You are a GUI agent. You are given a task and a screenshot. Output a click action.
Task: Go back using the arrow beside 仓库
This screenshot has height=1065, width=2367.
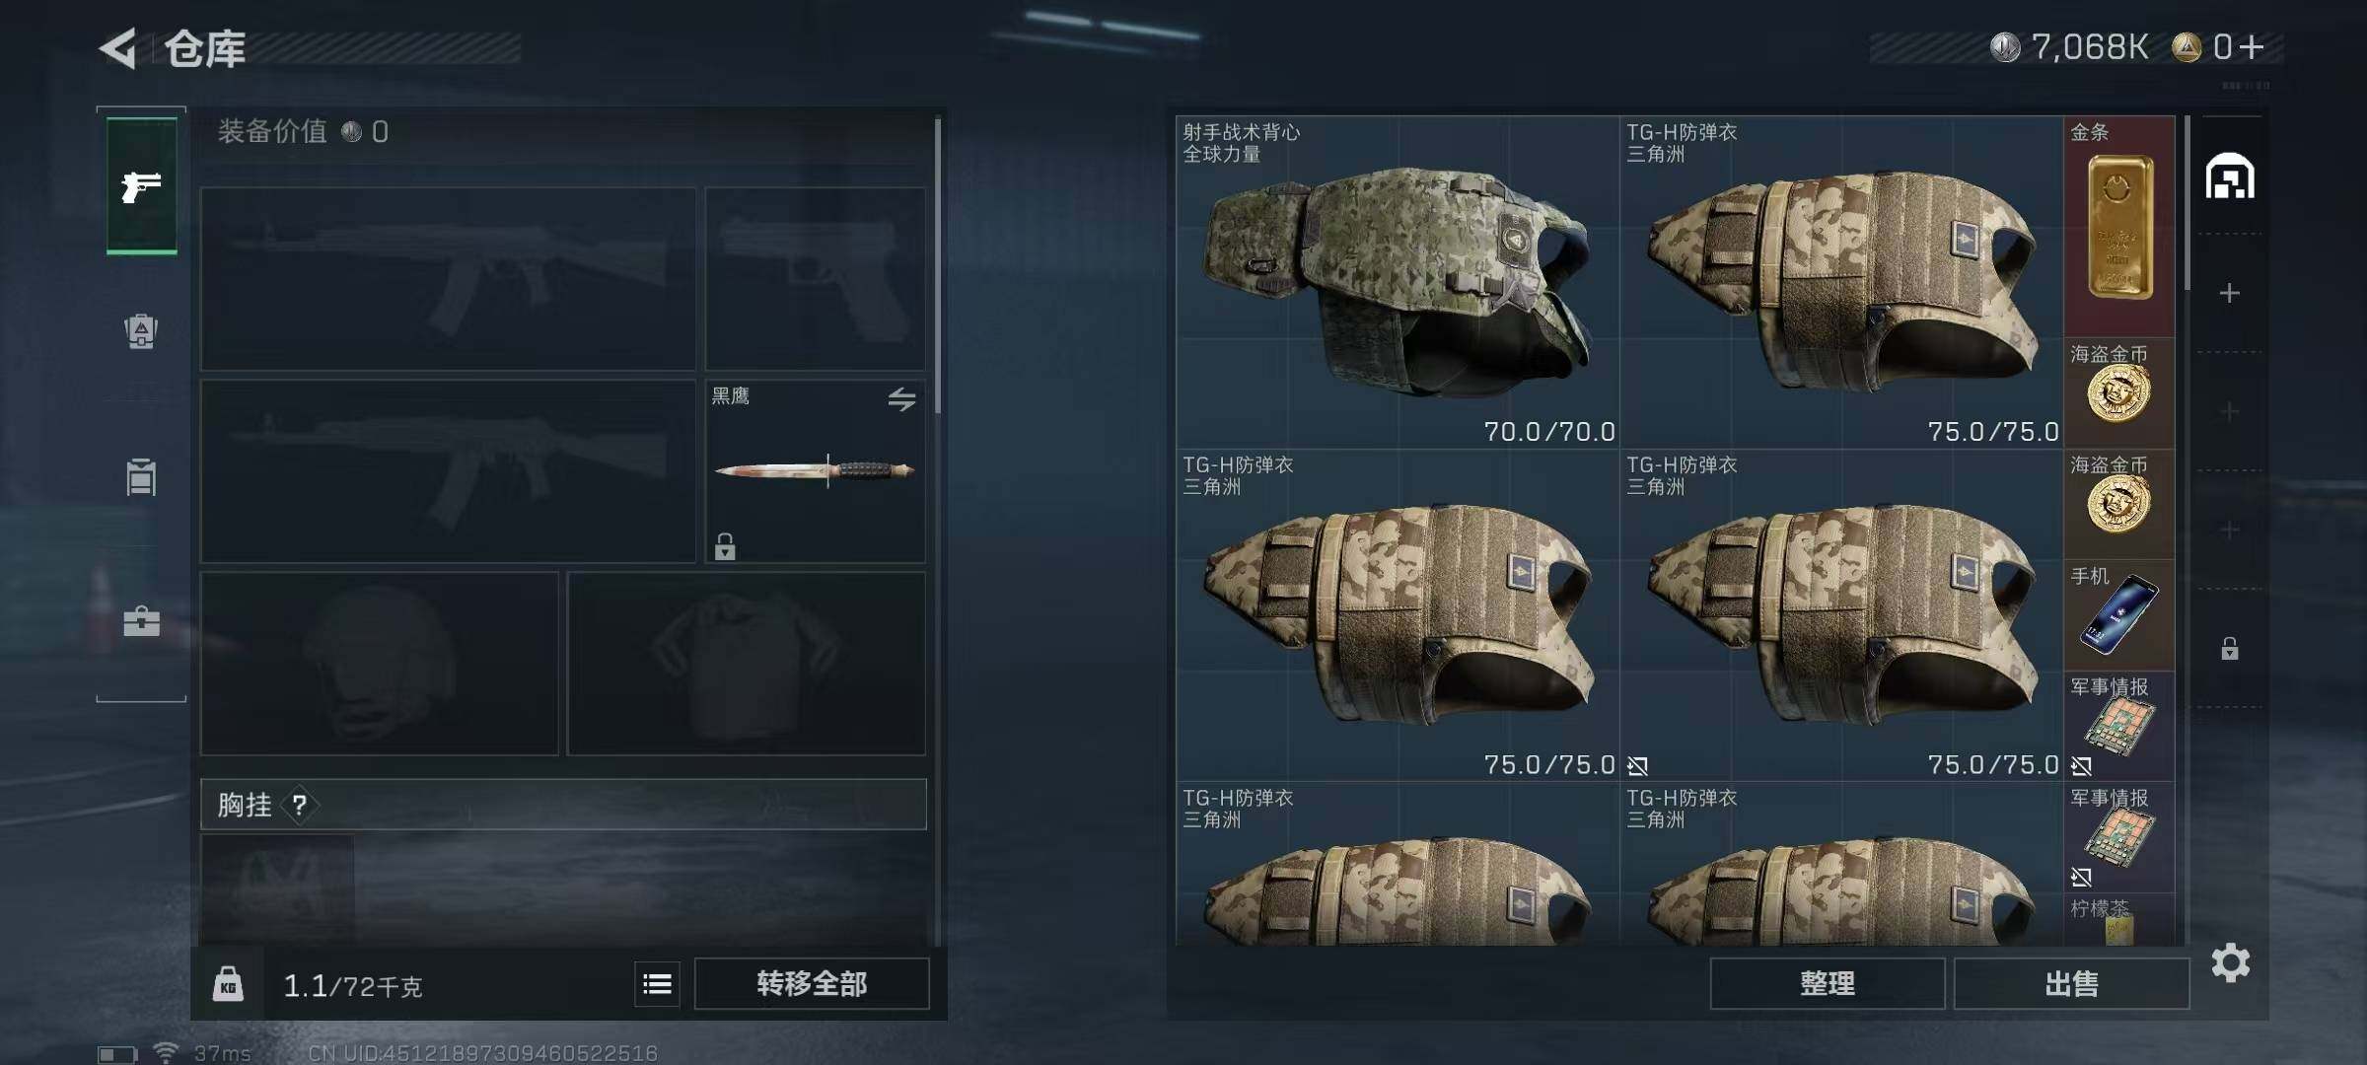pyautogui.click(x=118, y=48)
